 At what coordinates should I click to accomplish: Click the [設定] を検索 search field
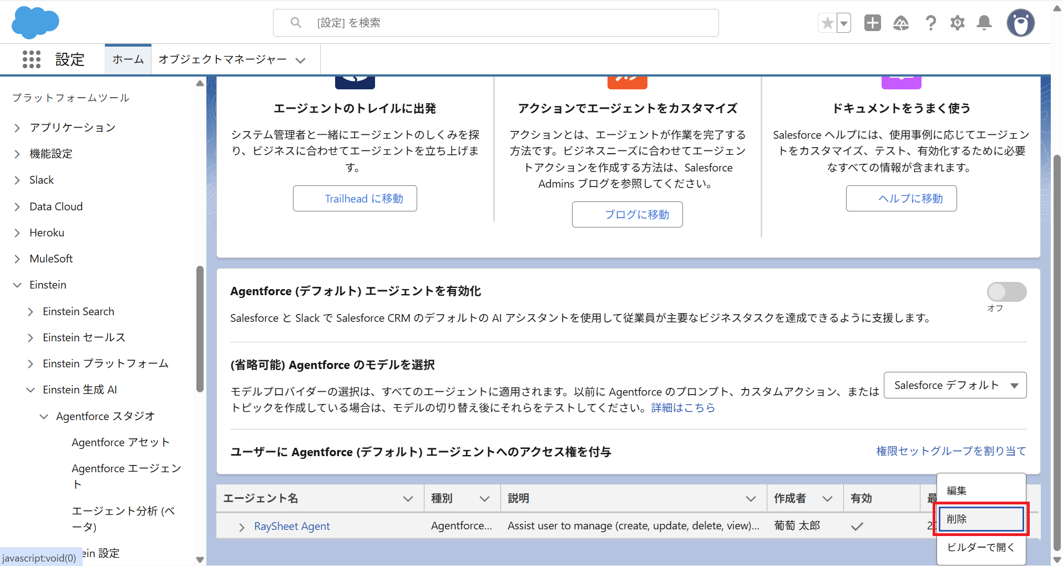click(x=495, y=23)
